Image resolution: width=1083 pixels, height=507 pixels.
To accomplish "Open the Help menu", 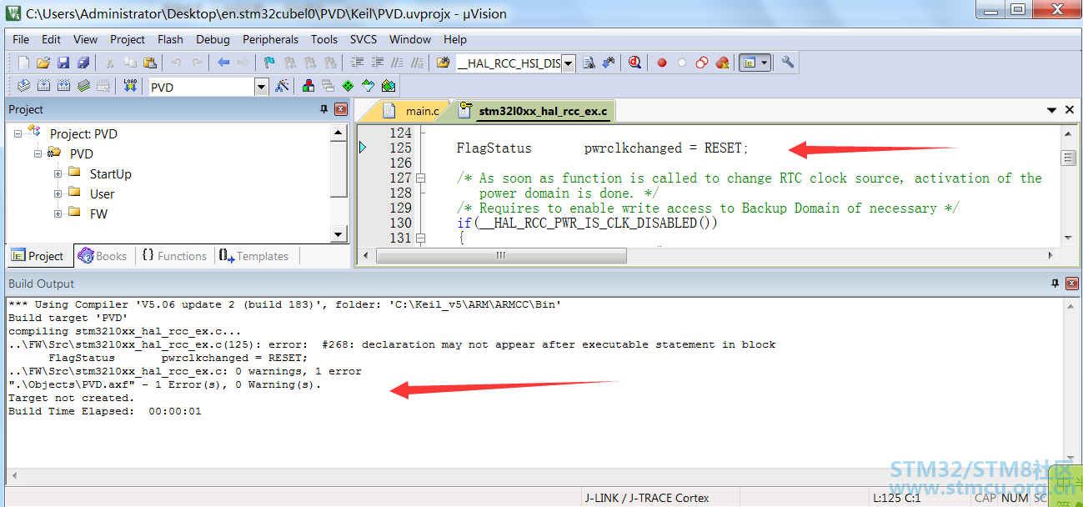I will click(x=455, y=39).
